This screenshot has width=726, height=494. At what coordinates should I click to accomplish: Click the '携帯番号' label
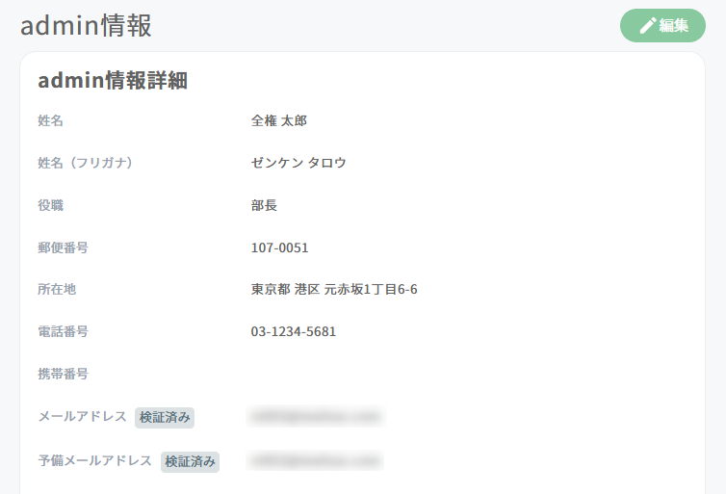point(63,374)
